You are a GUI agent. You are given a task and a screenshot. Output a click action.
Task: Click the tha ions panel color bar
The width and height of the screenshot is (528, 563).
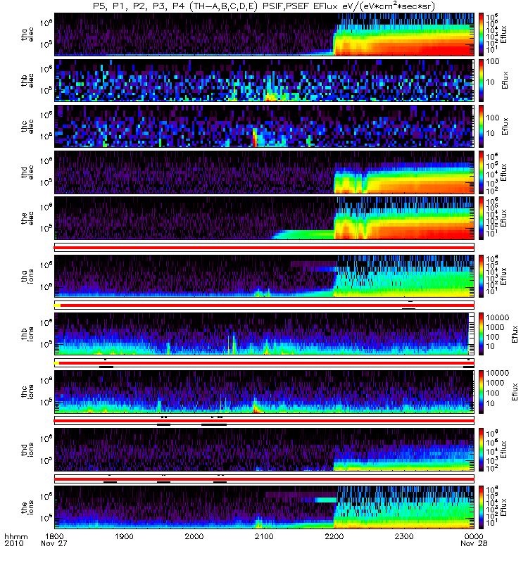pyautogui.click(x=481, y=276)
